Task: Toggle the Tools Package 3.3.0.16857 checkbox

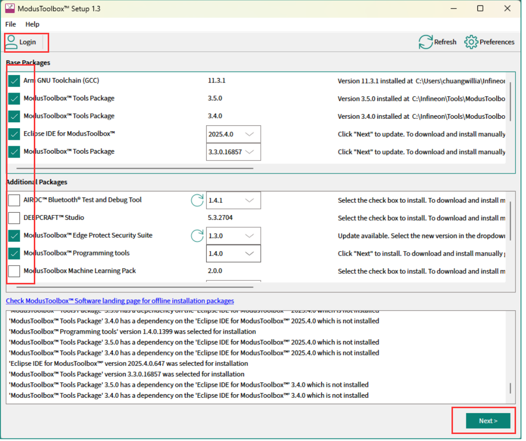Action: [14, 153]
